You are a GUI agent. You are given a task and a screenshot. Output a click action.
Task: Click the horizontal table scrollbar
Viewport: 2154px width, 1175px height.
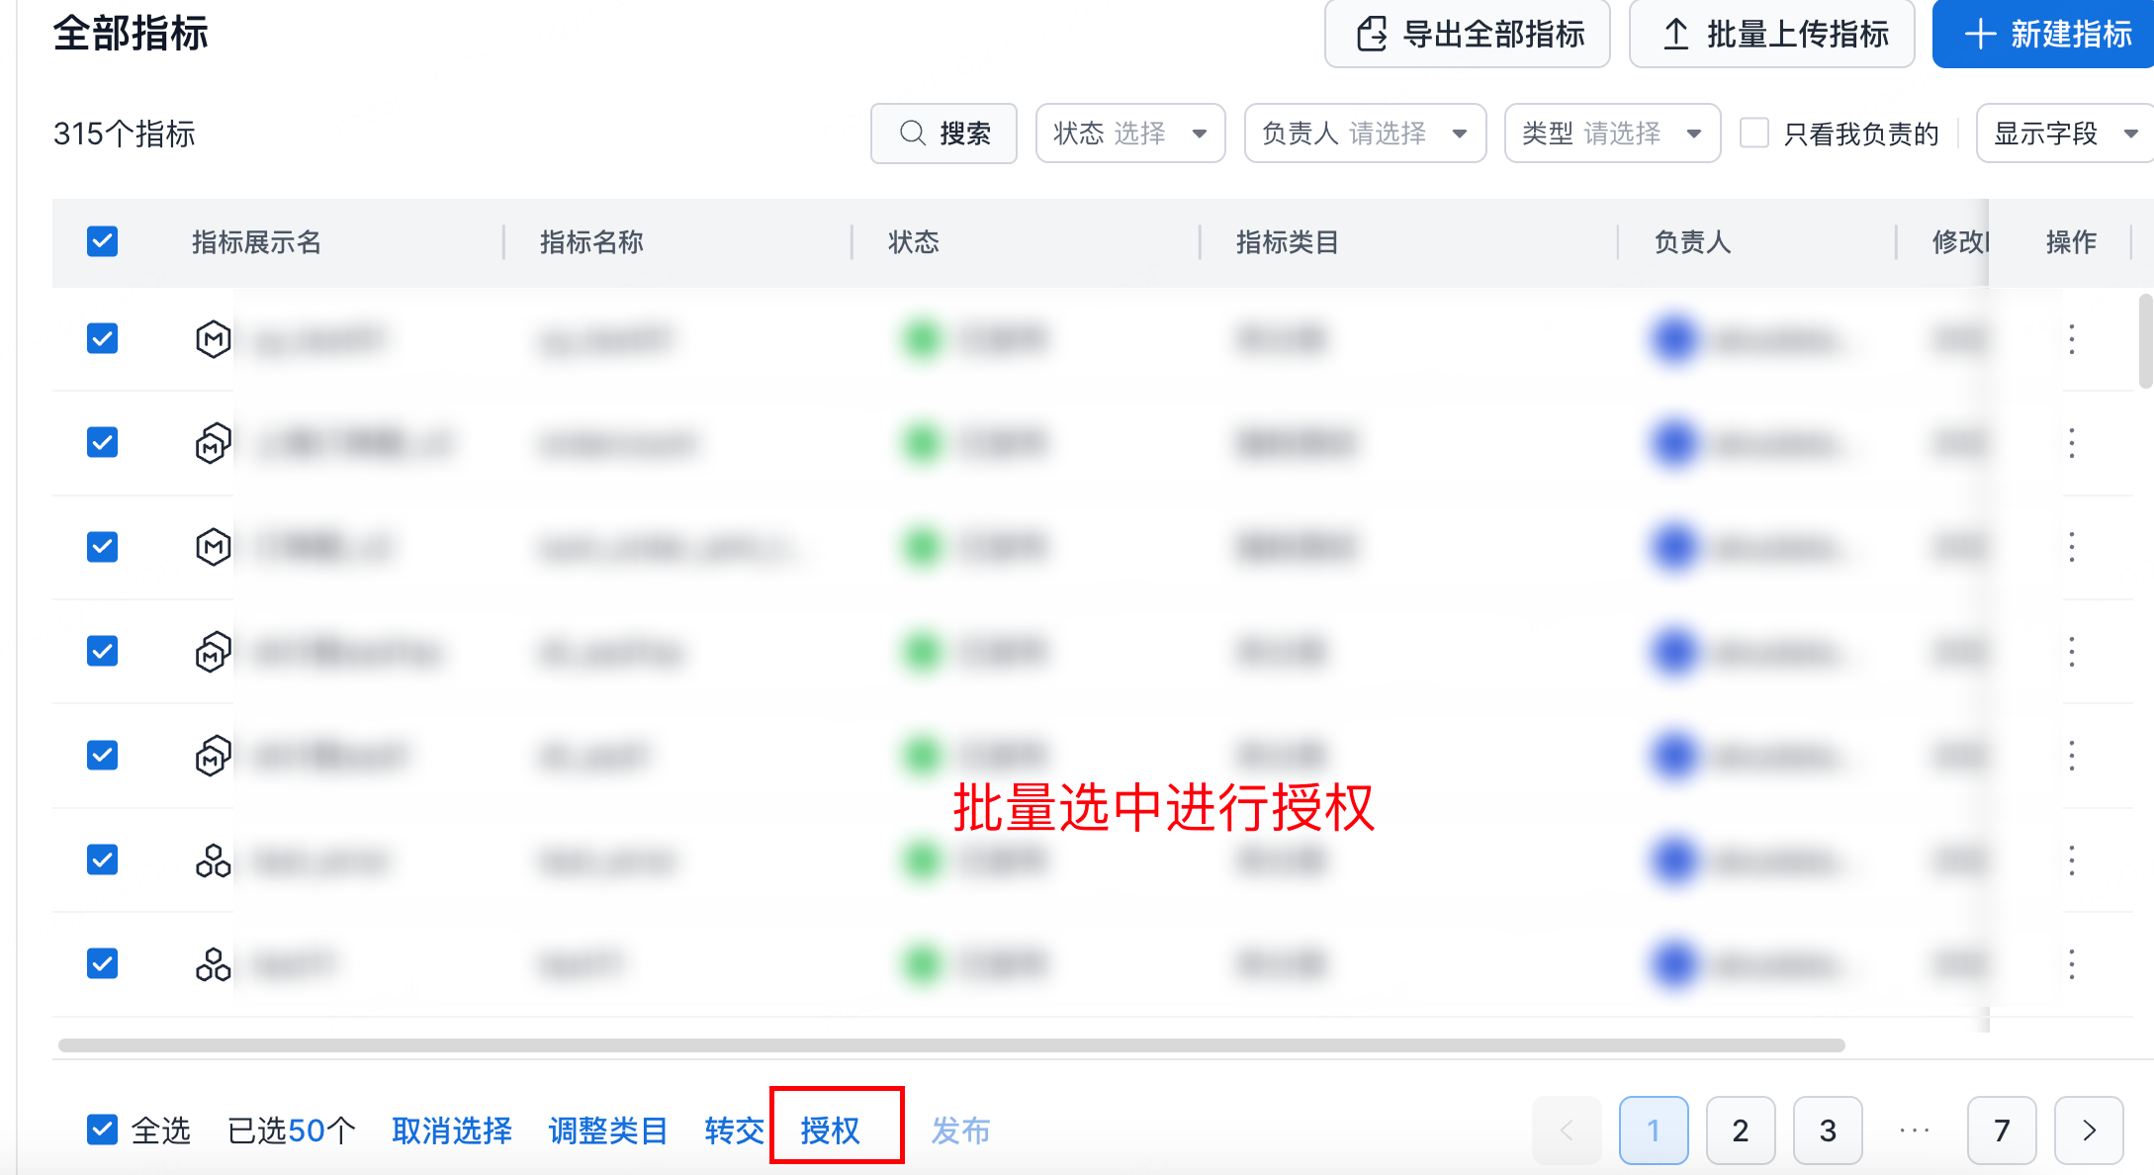pos(949,1045)
